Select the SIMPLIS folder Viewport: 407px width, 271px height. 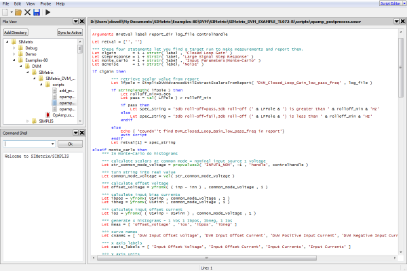tap(46, 121)
